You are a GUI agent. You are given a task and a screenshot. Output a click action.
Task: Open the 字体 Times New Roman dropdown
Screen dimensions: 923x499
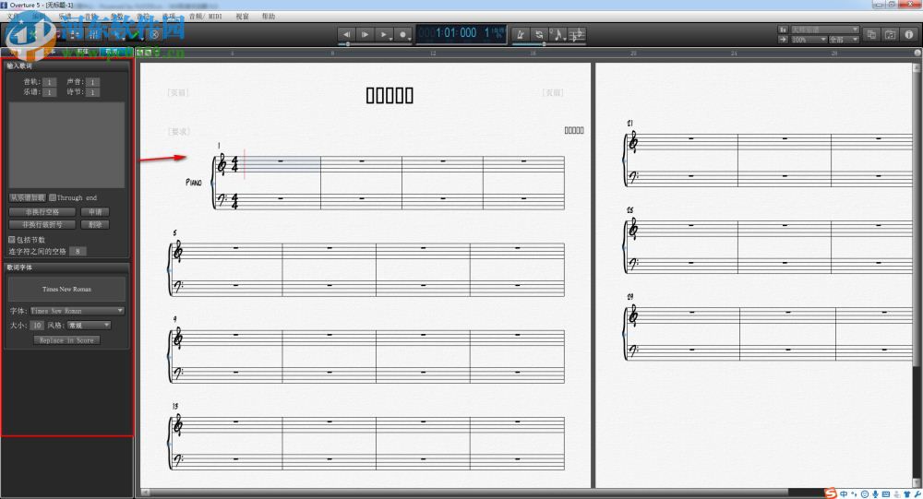[77, 311]
